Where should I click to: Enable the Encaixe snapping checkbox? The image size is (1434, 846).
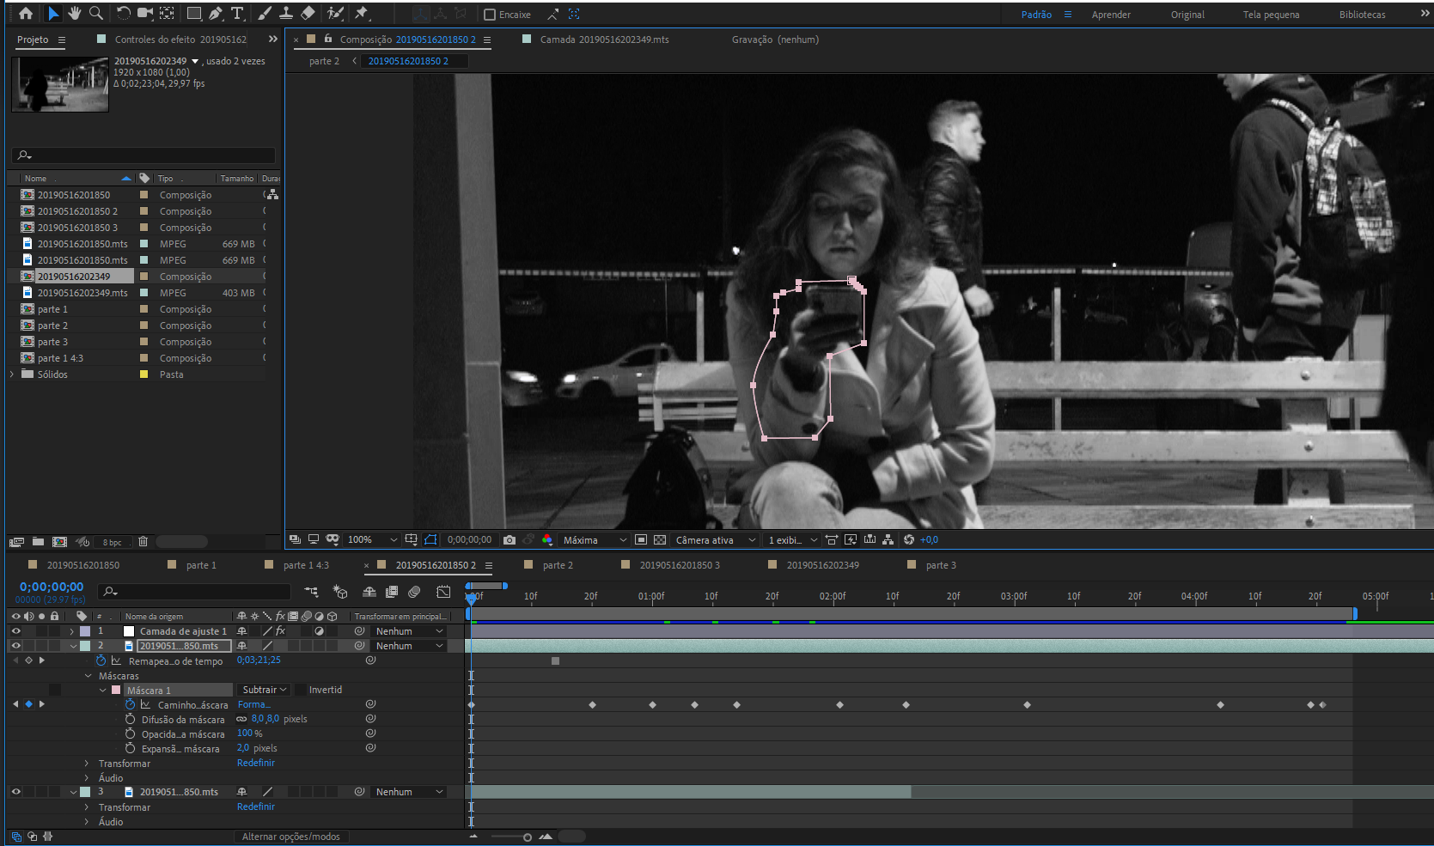click(x=490, y=15)
